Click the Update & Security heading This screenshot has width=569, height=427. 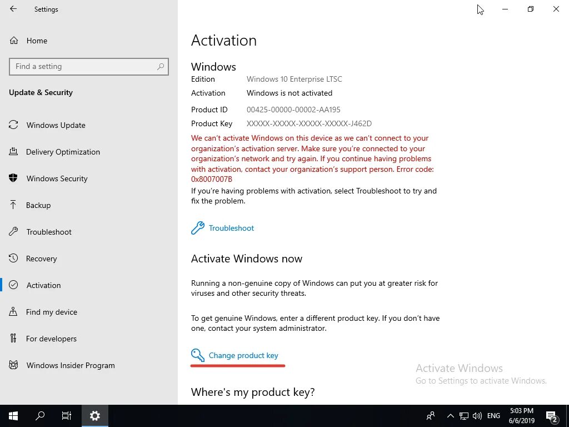41,92
